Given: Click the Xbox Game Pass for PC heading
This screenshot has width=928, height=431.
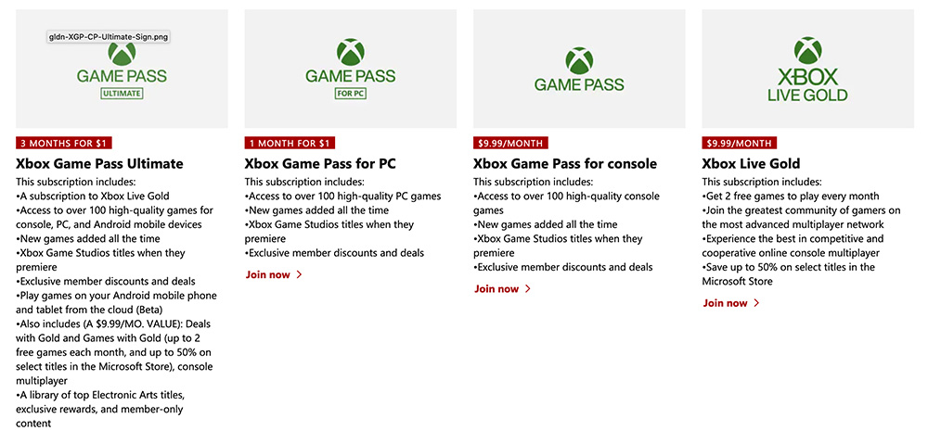Looking at the screenshot, I should pyautogui.click(x=320, y=163).
